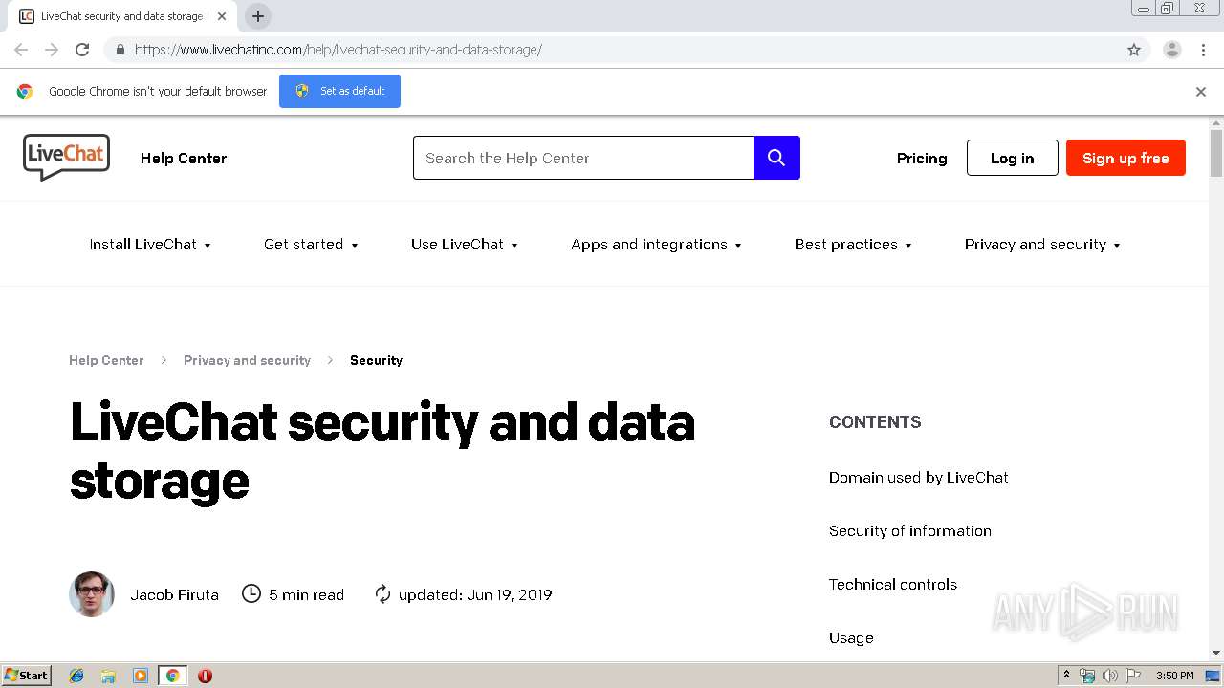Bookmark this page with the star icon
The height and width of the screenshot is (688, 1224).
tap(1134, 50)
